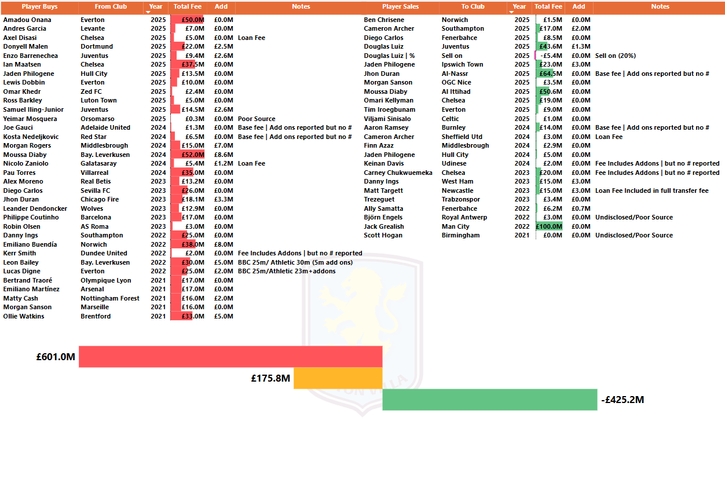This screenshot has height=487, width=725.
Task: Click the Donyell Malen player cell
Action: (25, 46)
